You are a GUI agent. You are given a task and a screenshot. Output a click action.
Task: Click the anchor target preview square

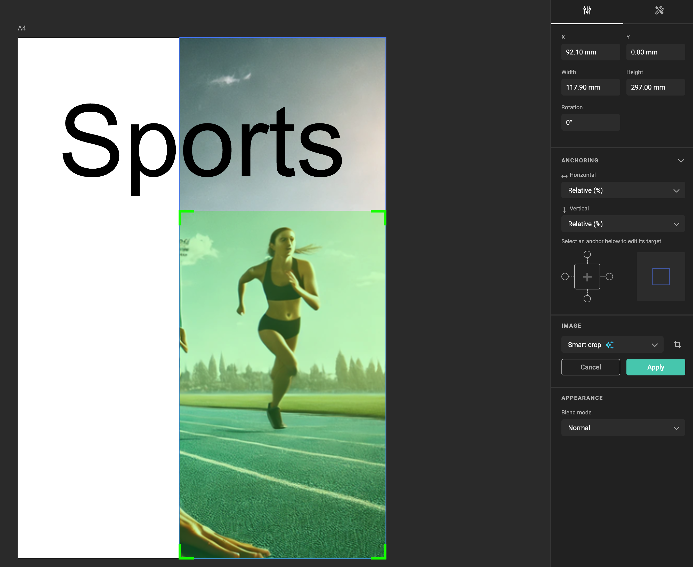click(x=661, y=277)
